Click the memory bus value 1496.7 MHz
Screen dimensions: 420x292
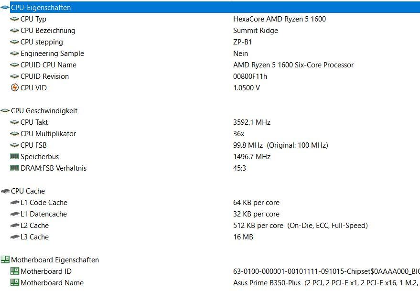252,157
